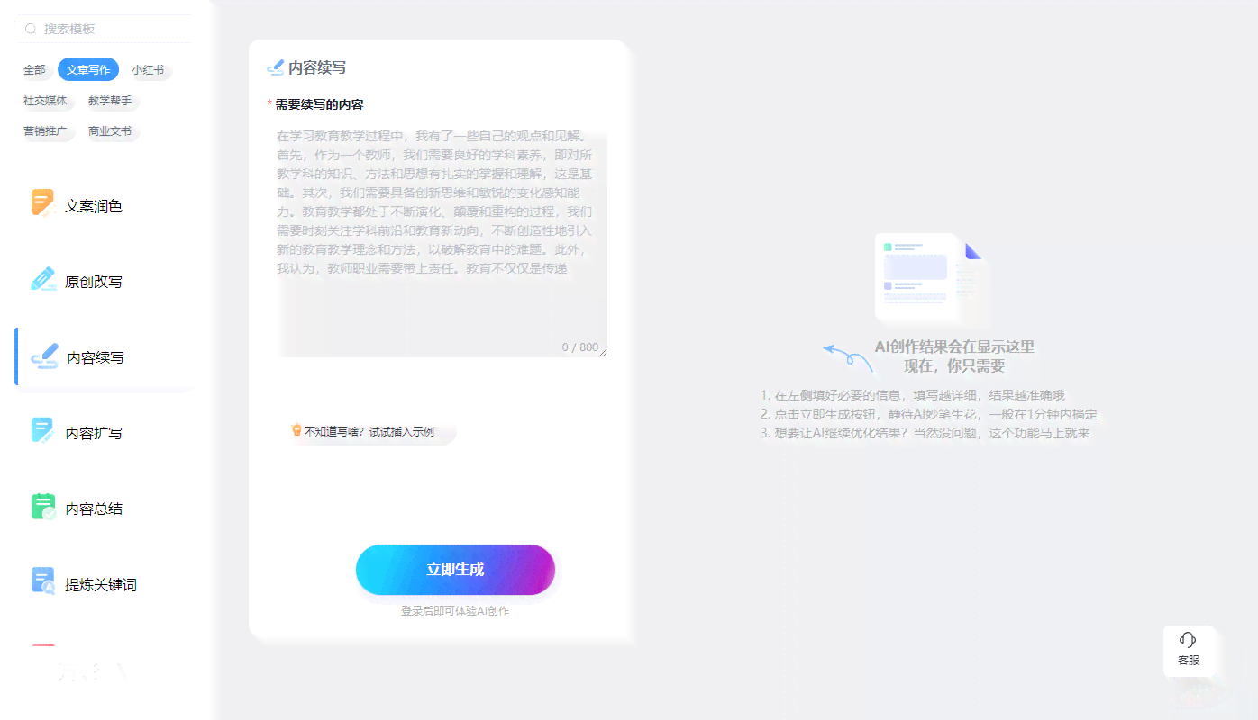Select the 文章写作 category tab
1258x720 pixels.
(88, 69)
